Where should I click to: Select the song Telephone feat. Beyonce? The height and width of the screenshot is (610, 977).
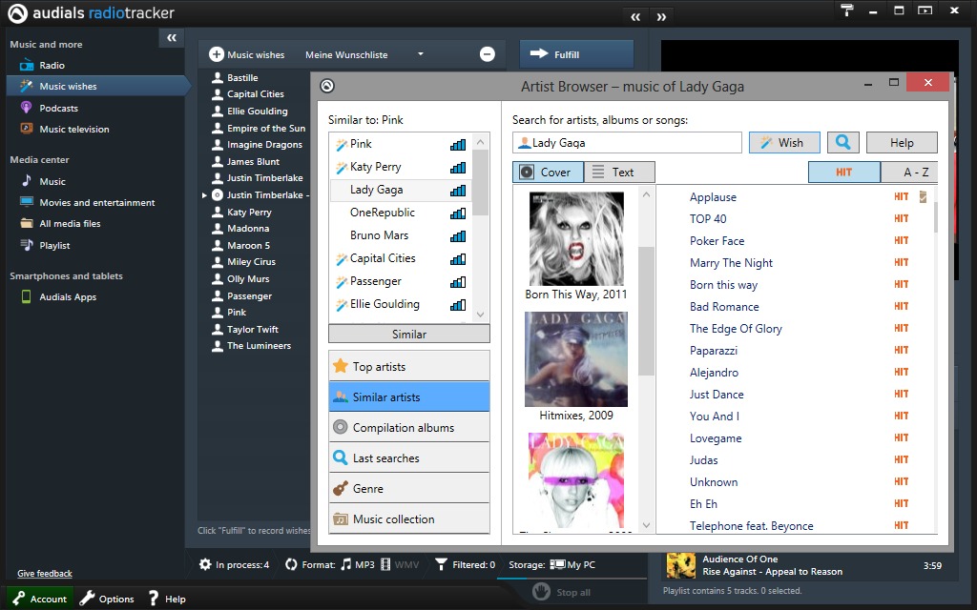click(x=752, y=526)
